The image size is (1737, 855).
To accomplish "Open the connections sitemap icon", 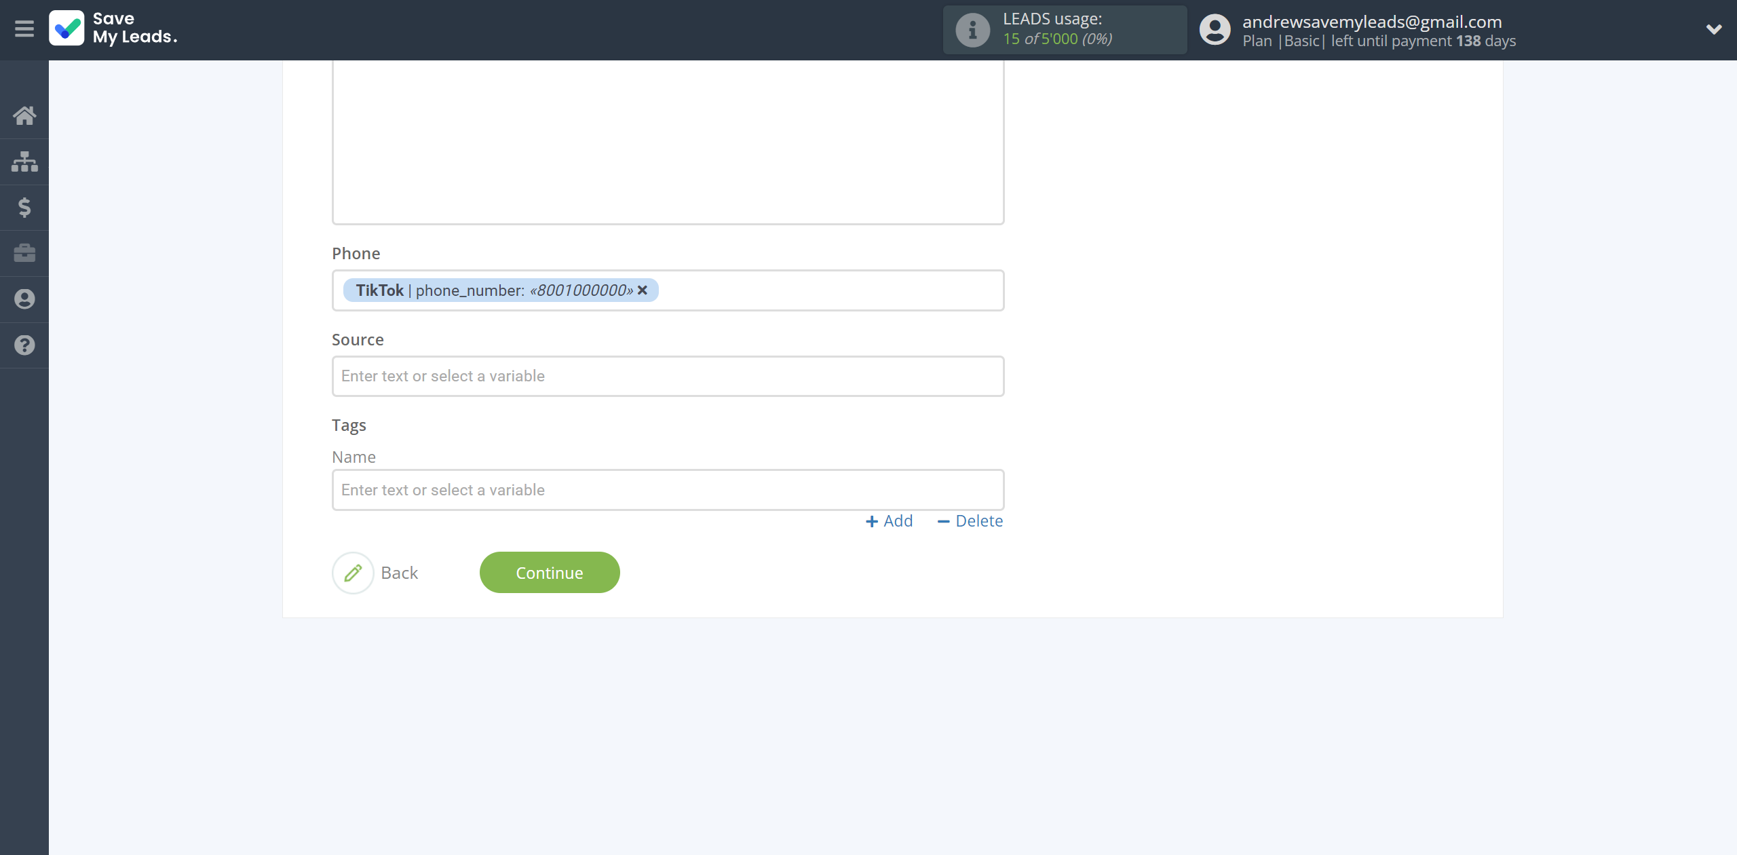I will tap(24, 161).
